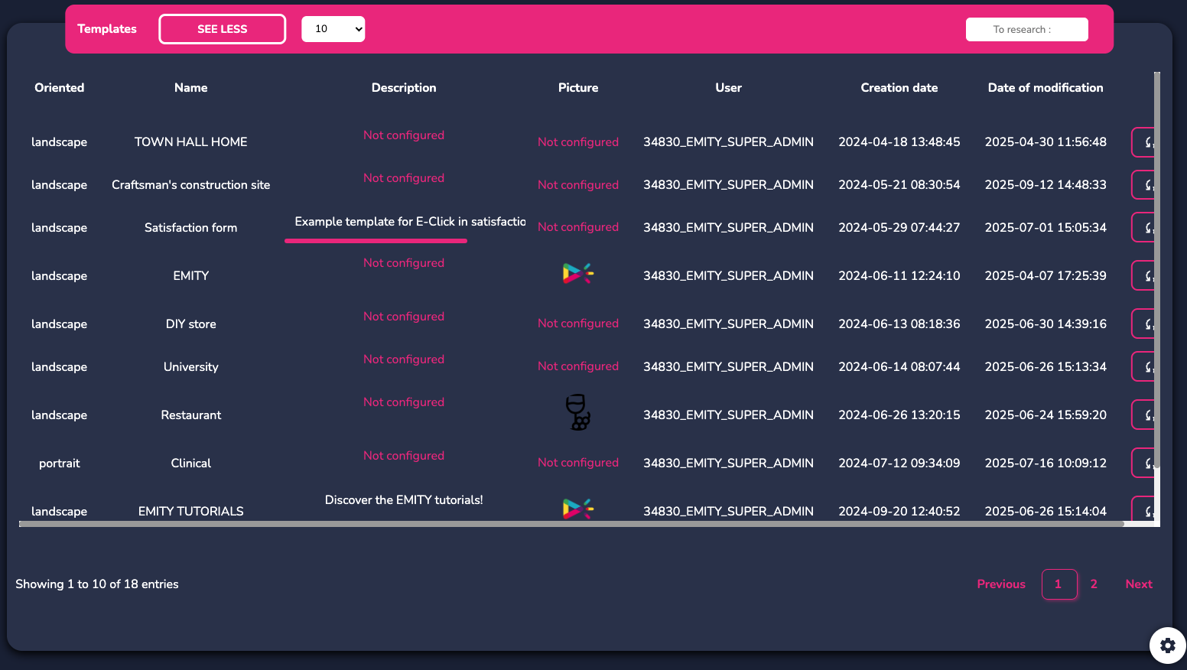Jump to page 2 of templates

[1094, 584]
